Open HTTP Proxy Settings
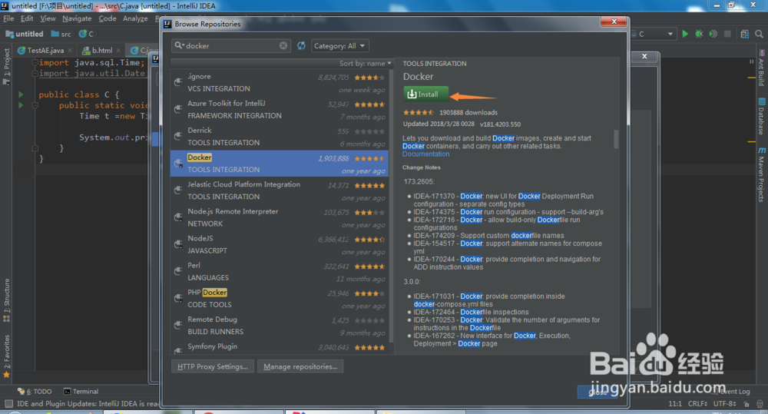The width and height of the screenshot is (768, 414). click(213, 366)
